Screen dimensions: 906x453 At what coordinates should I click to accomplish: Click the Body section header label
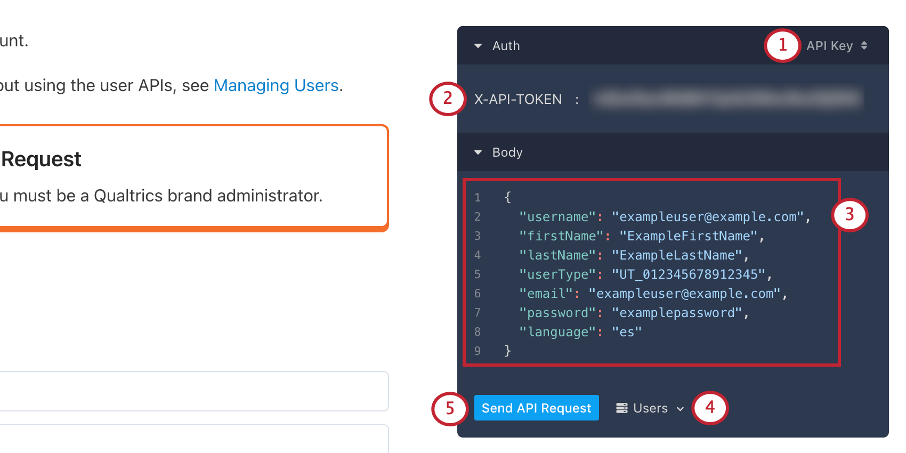coord(507,152)
